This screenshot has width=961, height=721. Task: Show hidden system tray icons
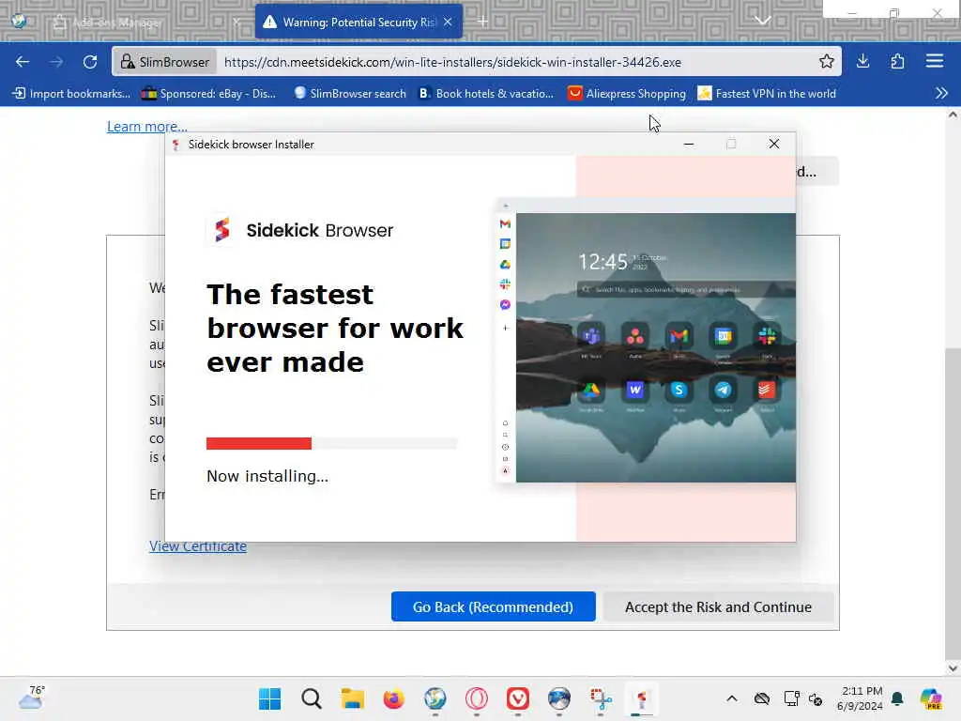pyautogui.click(x=732, y=698)
